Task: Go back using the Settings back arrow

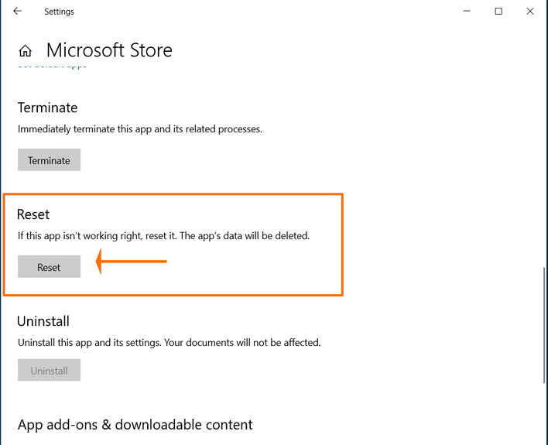Action: tap(18, 11)
